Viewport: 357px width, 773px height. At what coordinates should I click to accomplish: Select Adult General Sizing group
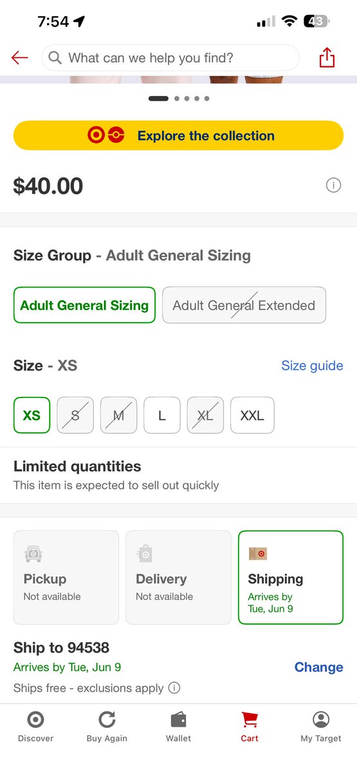coord(84,305)
